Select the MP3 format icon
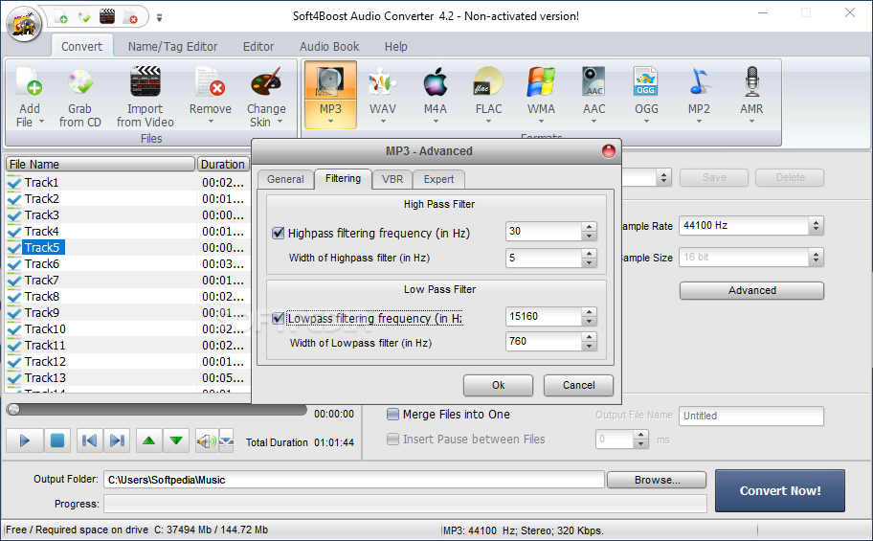Screen dimensions: 873x541 [x=330, y=82]
